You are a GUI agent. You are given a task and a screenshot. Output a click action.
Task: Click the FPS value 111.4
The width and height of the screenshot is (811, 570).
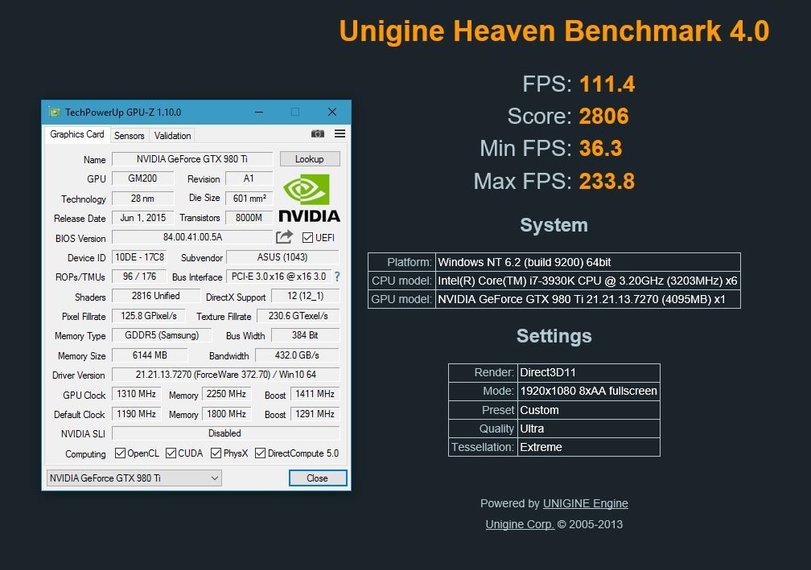coord(607,84)
